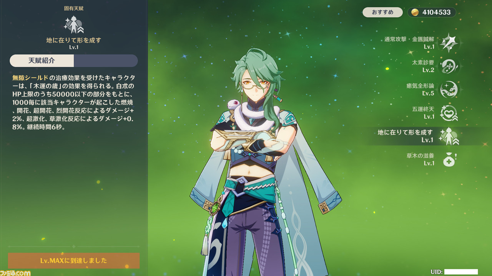Click the Mora coin icon
Viewport: 492px width, 276px height.
point(415,12)
